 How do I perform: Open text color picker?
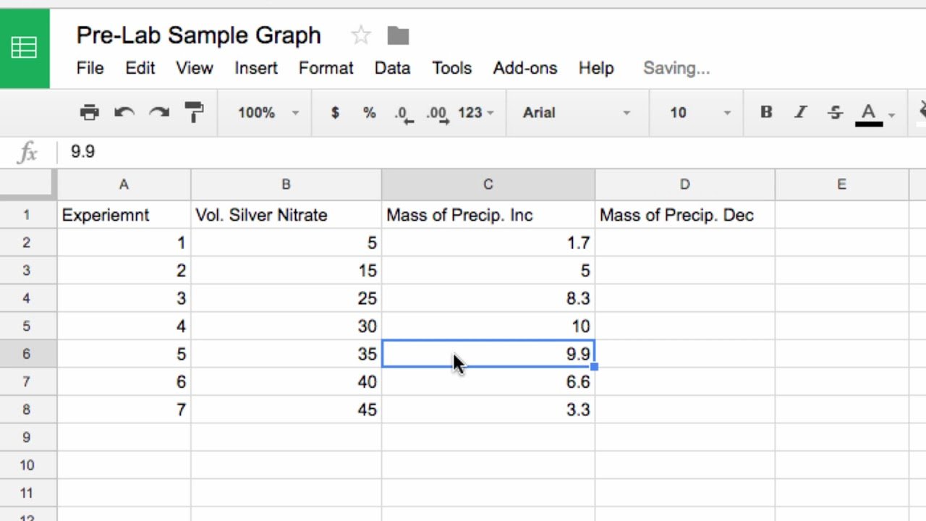[870, 114]
